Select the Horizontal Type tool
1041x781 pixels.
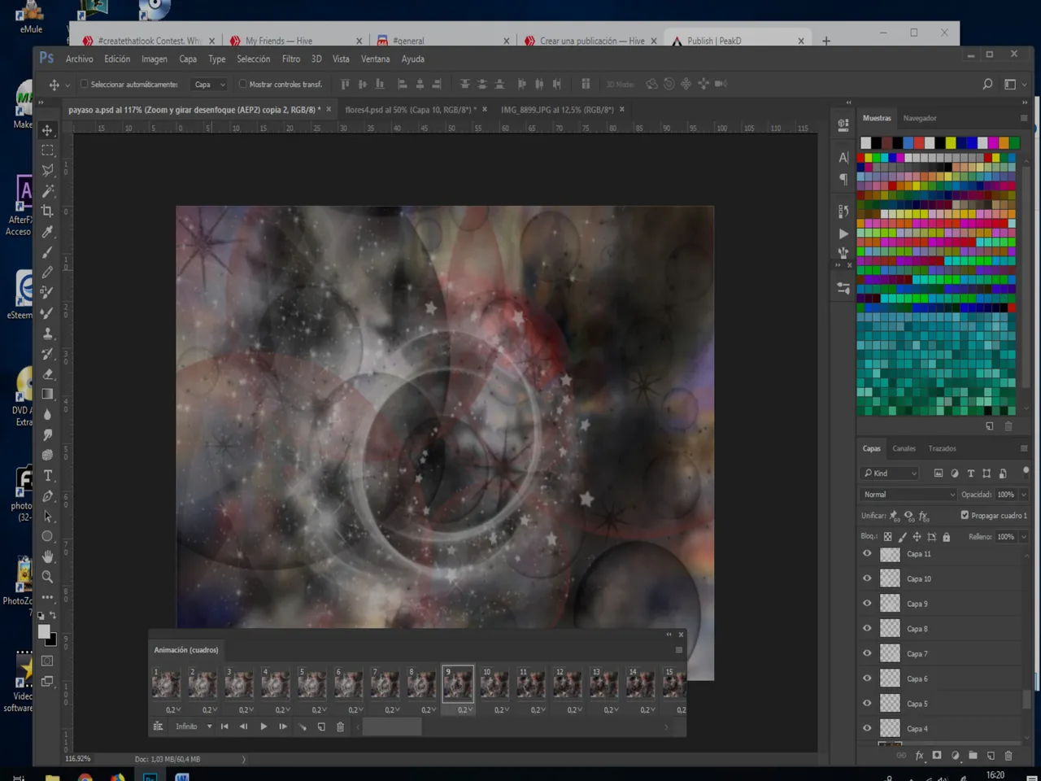[47, 476]
